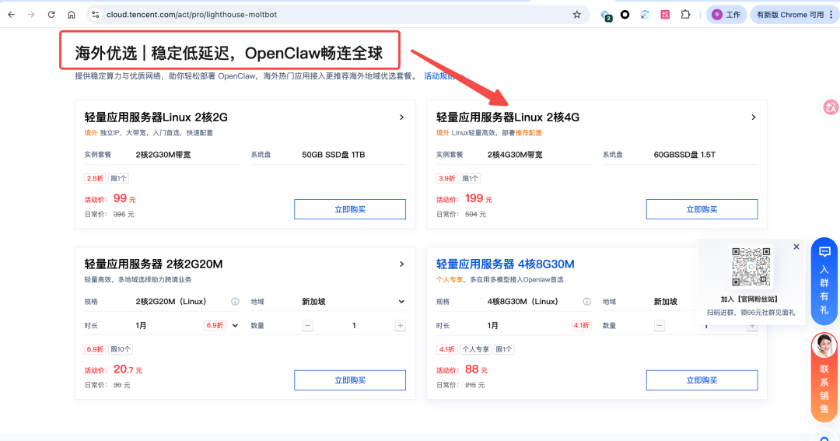Open 入群有礼 side widget

[824, 281]
